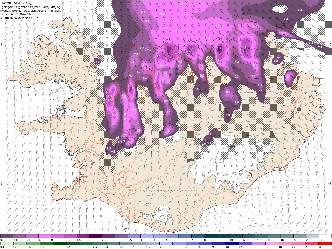Click the light lavender 4–4.5 snow legend swatch
Image resolution: width=332 pixels, height=249 pixels.
[147, 236]
